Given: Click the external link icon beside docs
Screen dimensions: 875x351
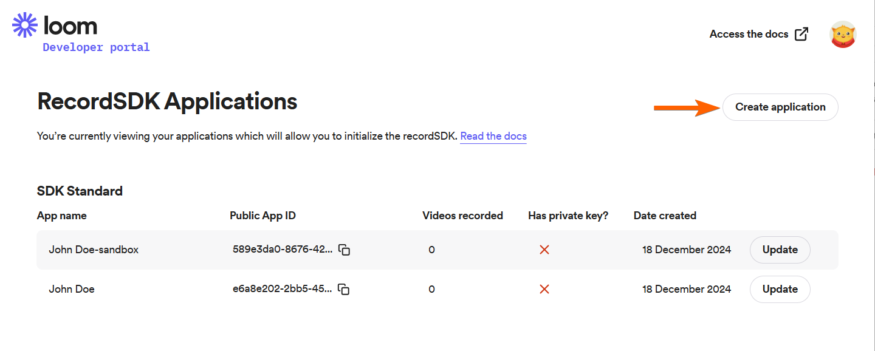Looking at the screenshot, I should point(802,34).
